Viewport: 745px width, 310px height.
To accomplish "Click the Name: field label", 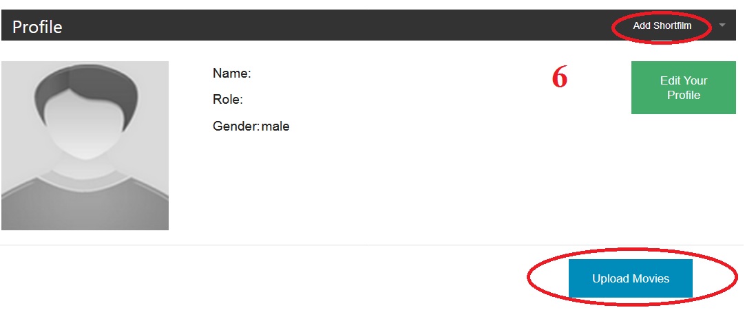I will pos(231,73).
